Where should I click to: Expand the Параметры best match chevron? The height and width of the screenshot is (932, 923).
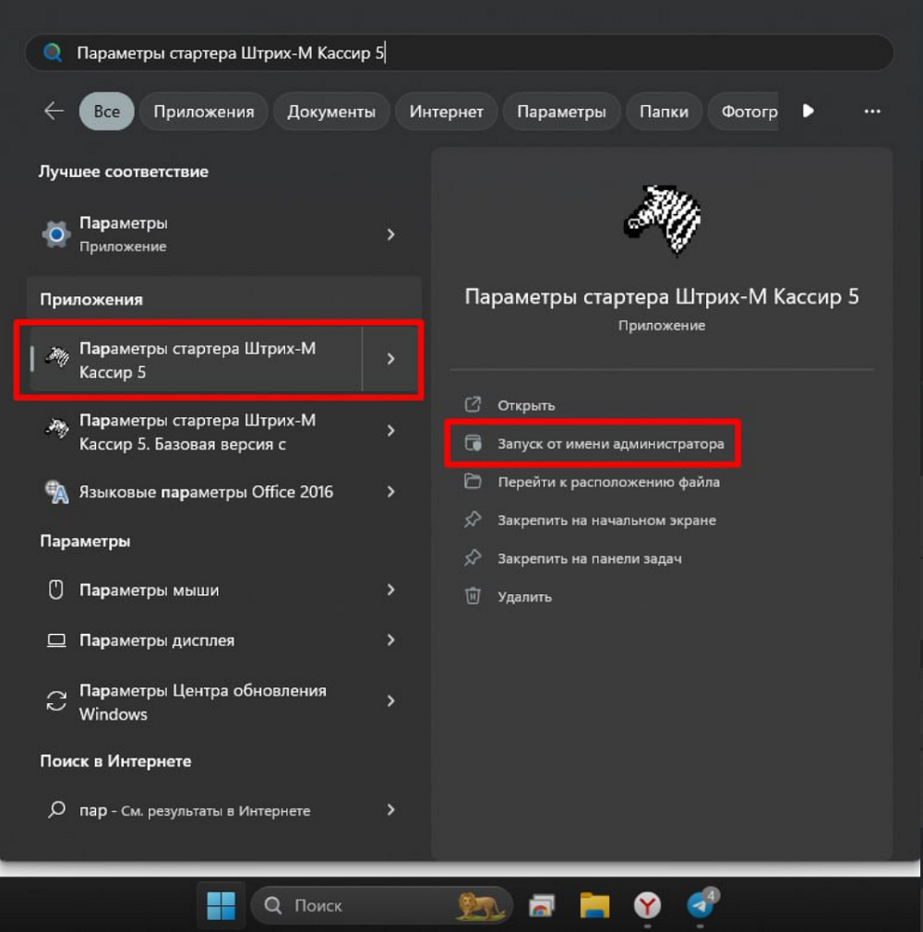(390, 234)
